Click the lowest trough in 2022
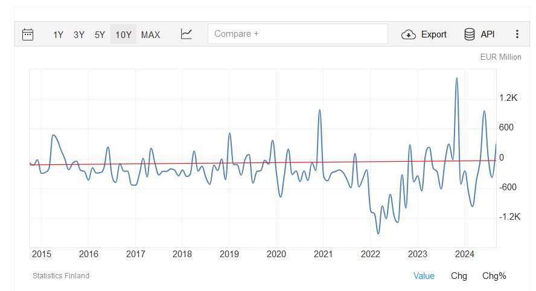Viewport: 536px width, 291px height. click(378, 233)
